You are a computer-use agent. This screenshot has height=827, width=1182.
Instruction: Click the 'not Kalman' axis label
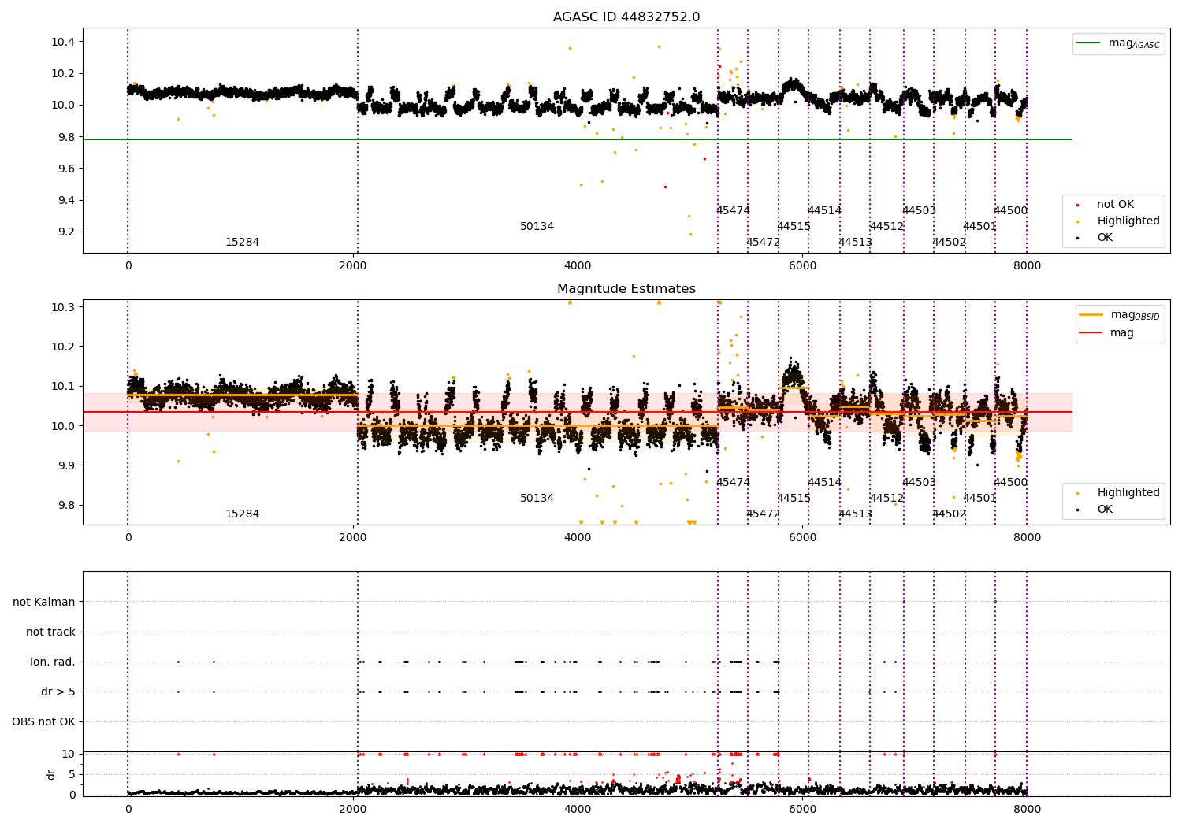(44, 603)
